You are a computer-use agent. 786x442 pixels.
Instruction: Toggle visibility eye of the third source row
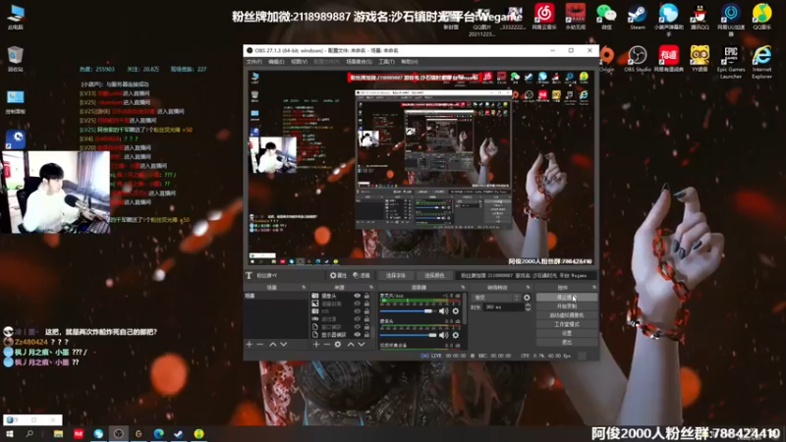coord(357,311)
